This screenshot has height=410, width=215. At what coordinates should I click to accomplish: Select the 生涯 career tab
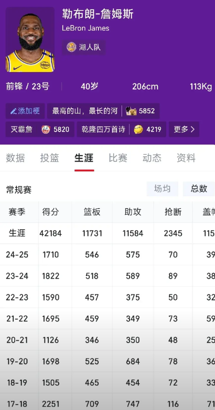pos(84,158)
